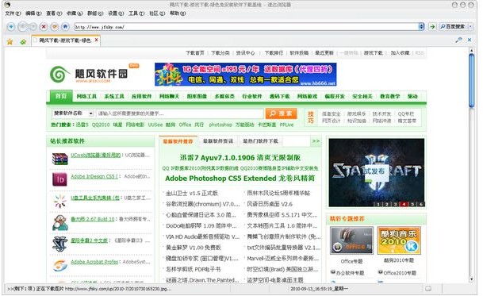Click the Adobe Acrobat list icon
Image resolution: width=483 pixels, height=296 pixels.
tap(59, 266)
